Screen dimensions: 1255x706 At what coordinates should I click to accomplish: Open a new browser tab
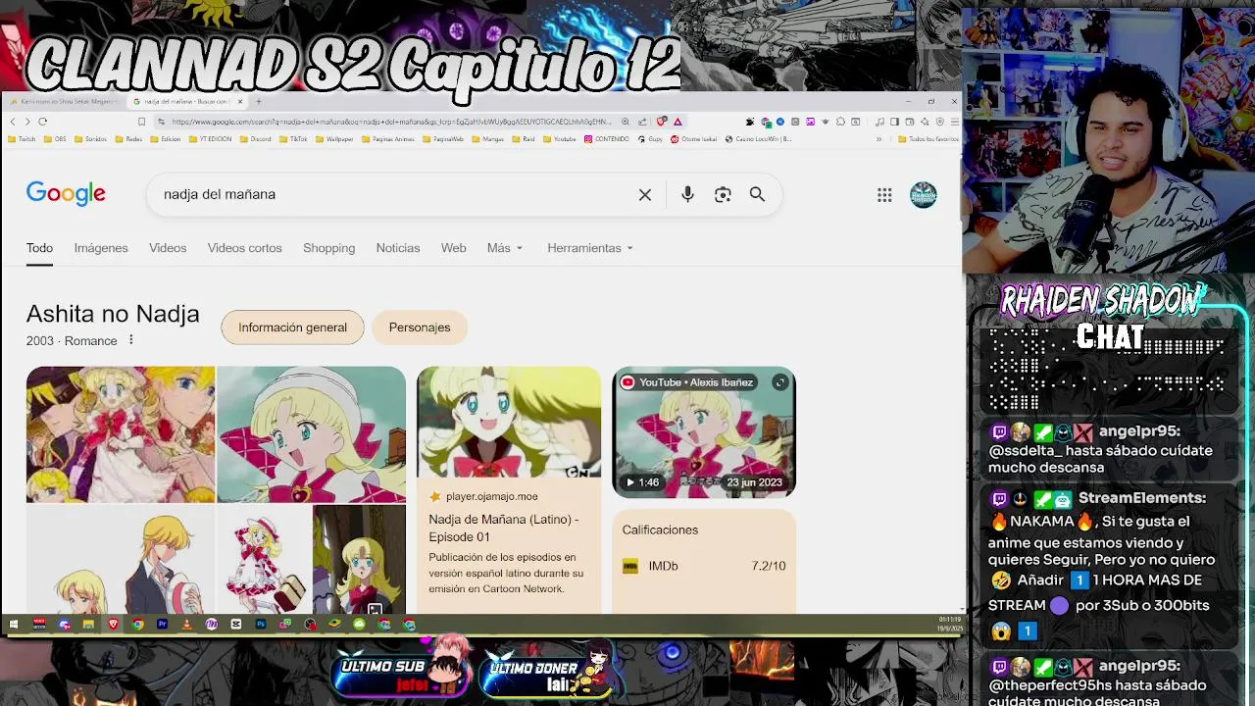258,101
